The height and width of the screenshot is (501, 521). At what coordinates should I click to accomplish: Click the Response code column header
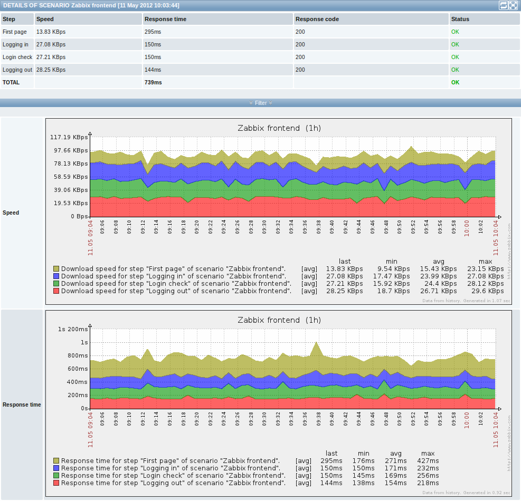pos(371,20)
